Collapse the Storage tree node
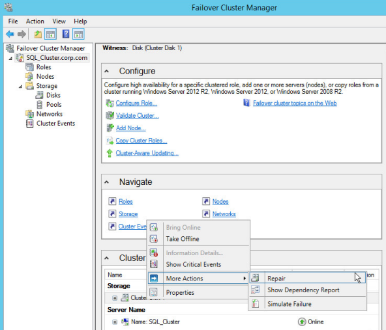Image resolution: width=386 pixels, height=330 pixels. tap(20, 87)
